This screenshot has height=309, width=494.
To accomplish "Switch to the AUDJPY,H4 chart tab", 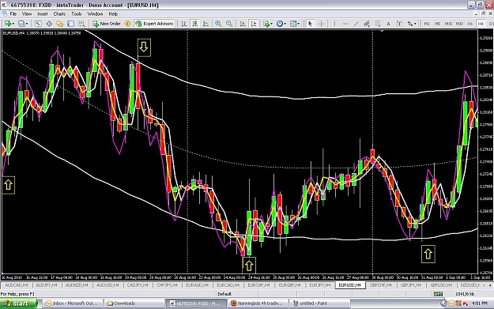I will [x=47, y=285].
